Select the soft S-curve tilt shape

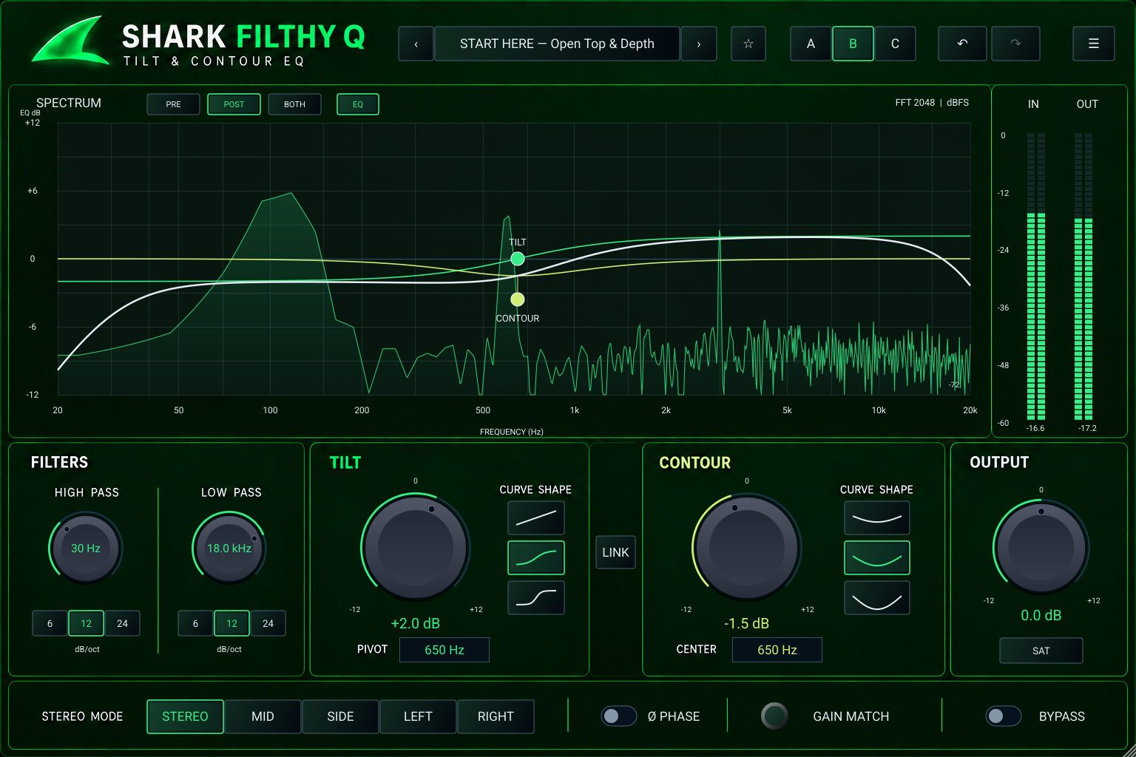tap(536, 557)
